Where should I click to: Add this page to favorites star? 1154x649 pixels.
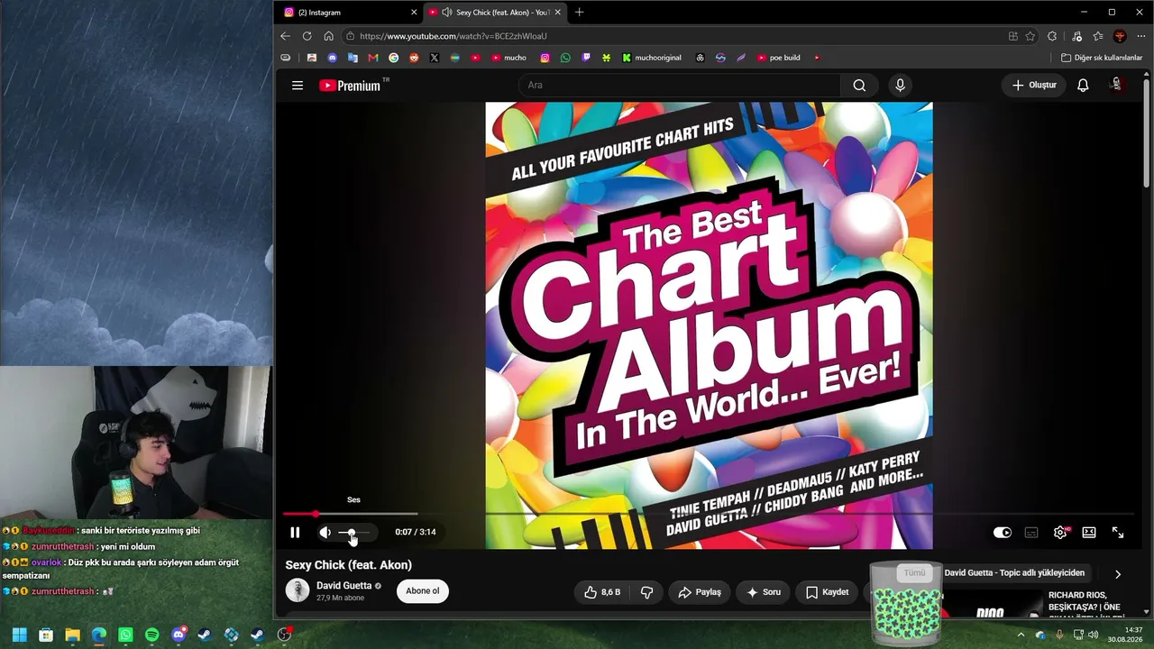pyautogui.click(x=1030, y=36)
